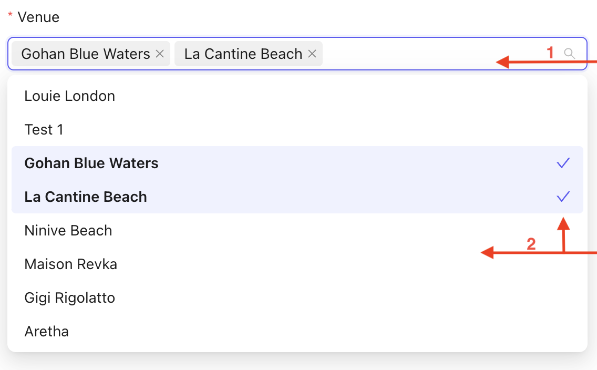Click the Gohan Blue Waters tag label

pyautogui.click(x=86, y=54)
